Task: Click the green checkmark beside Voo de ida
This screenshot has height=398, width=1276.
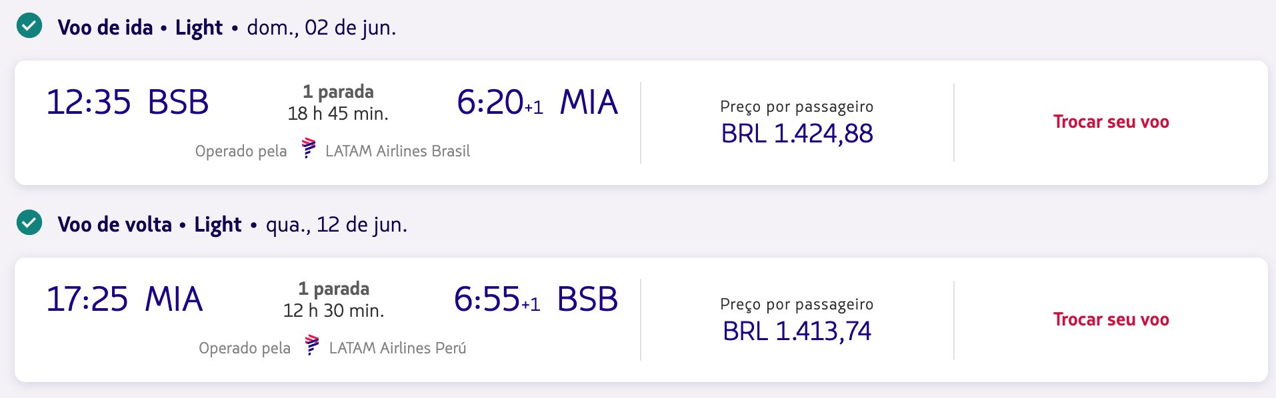Action: [x=29, y=26]
